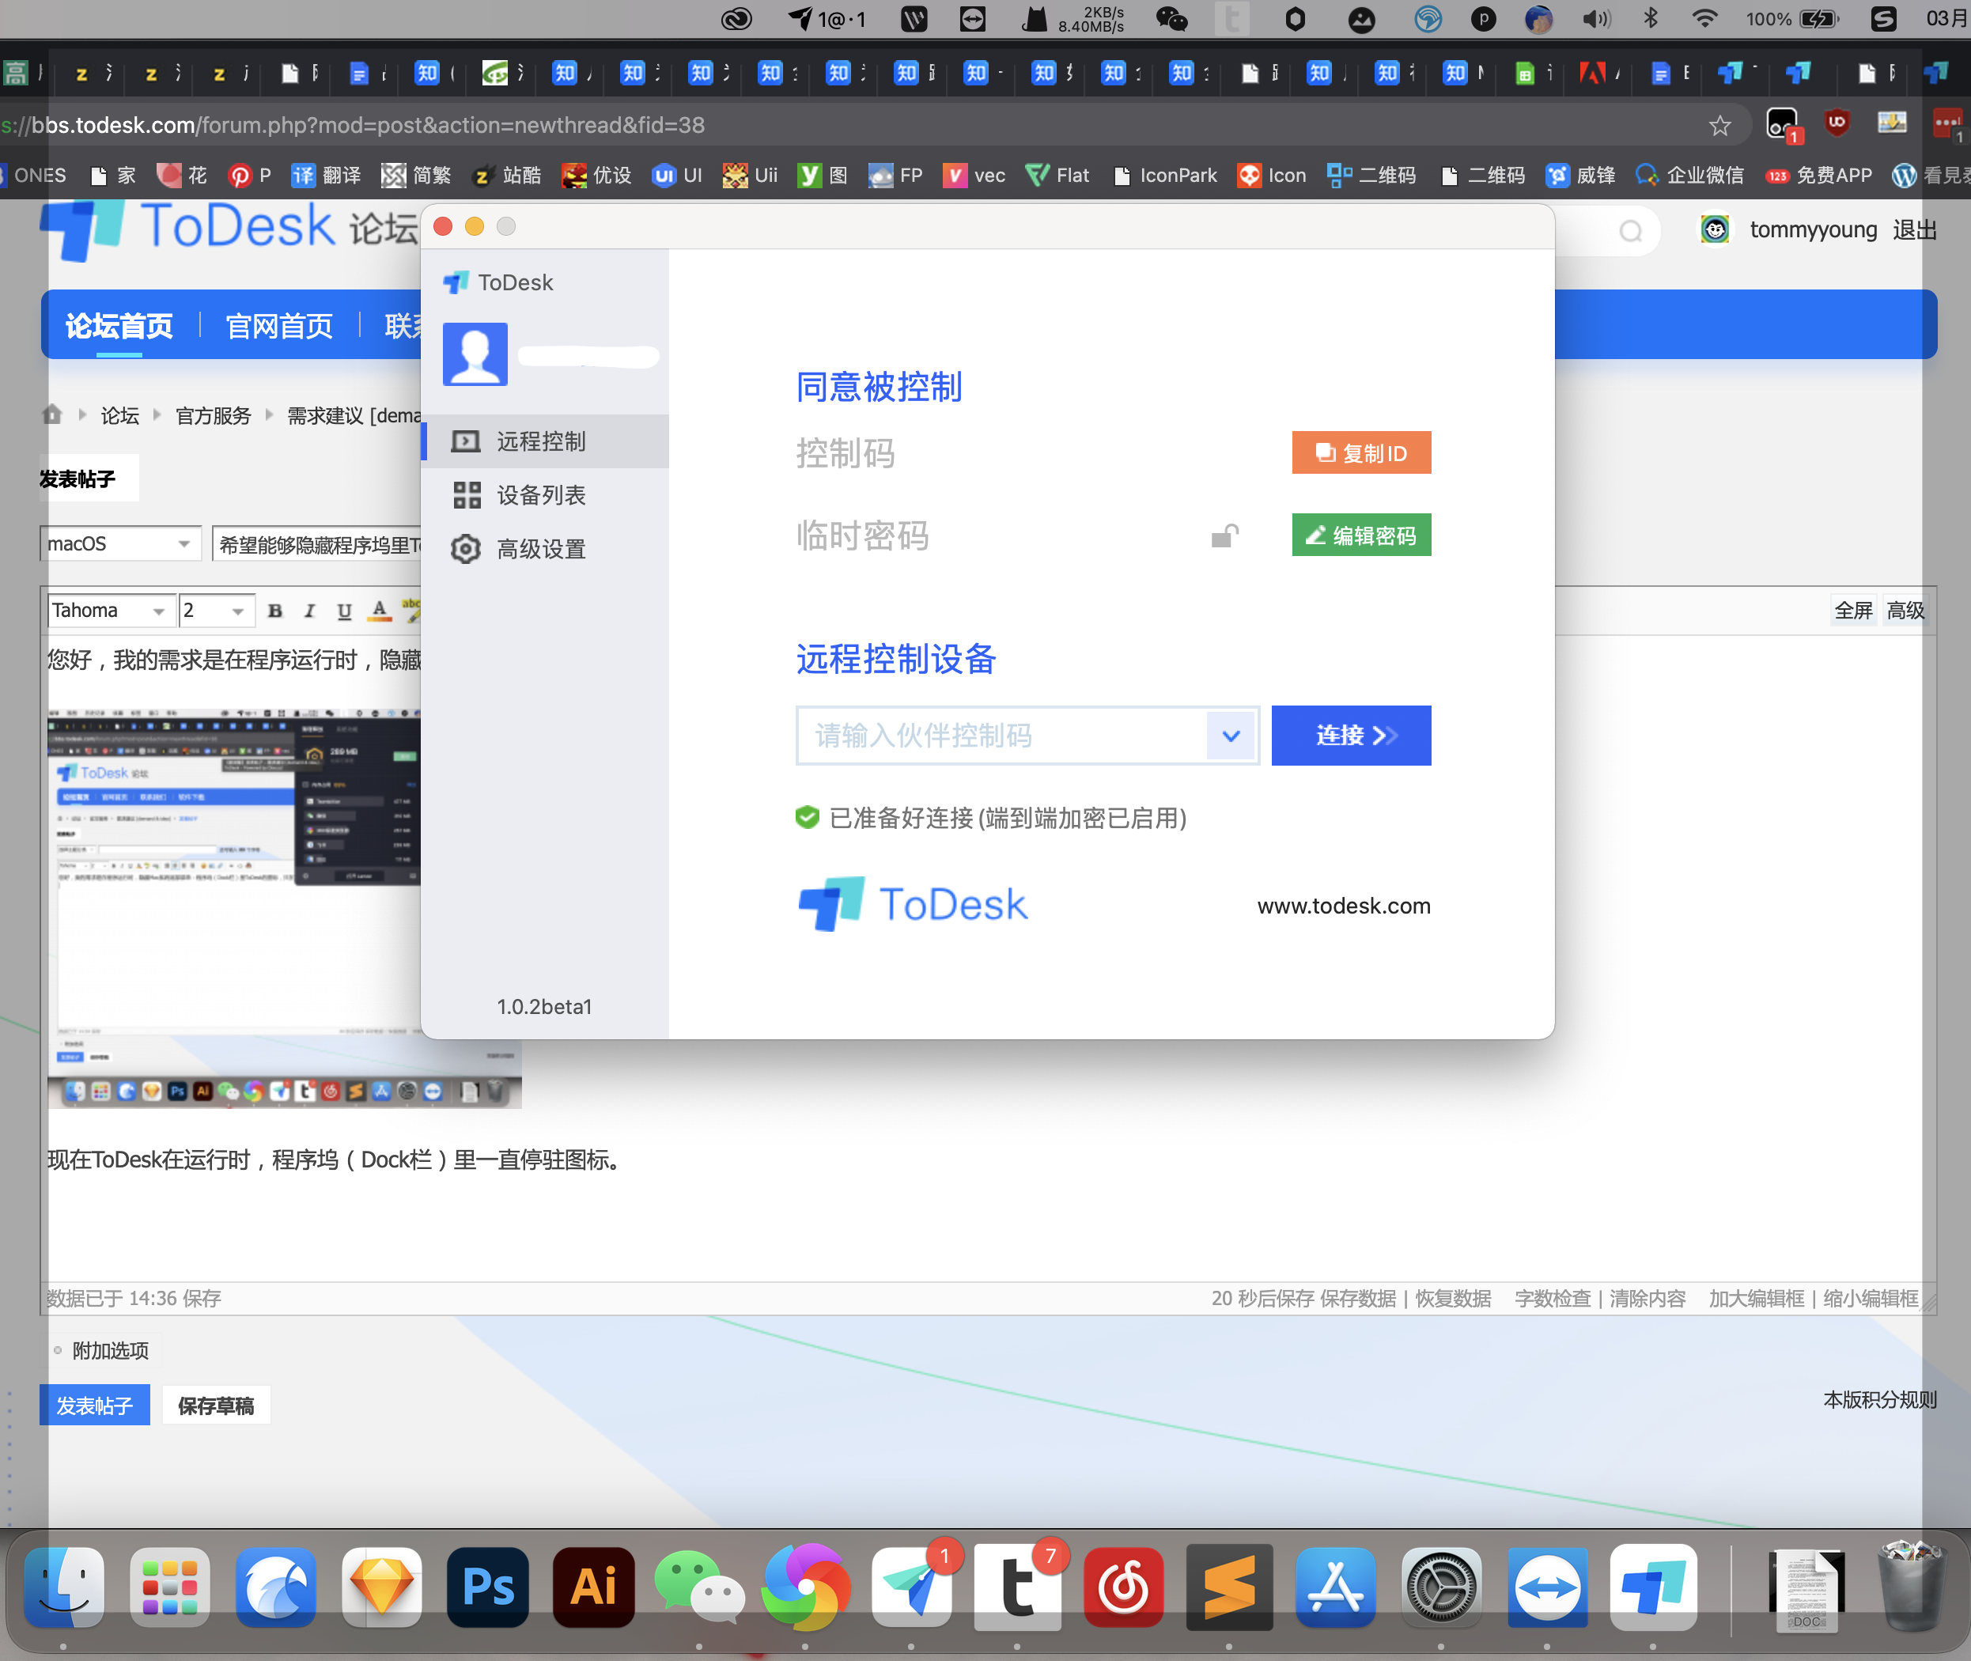Image resolution: width=1971 pixels, height=1661 pixels.
Task: Open ToDesk from the Dock
Action: 1654,1587
